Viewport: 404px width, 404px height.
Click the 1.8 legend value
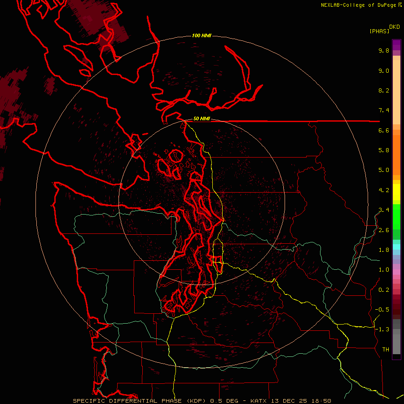(384, 250)
